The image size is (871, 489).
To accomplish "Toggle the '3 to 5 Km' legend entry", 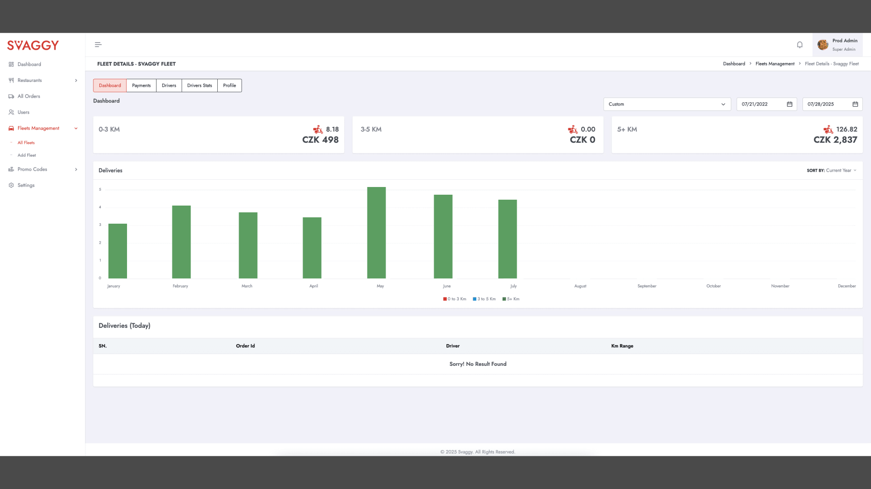I will point(484,299).
